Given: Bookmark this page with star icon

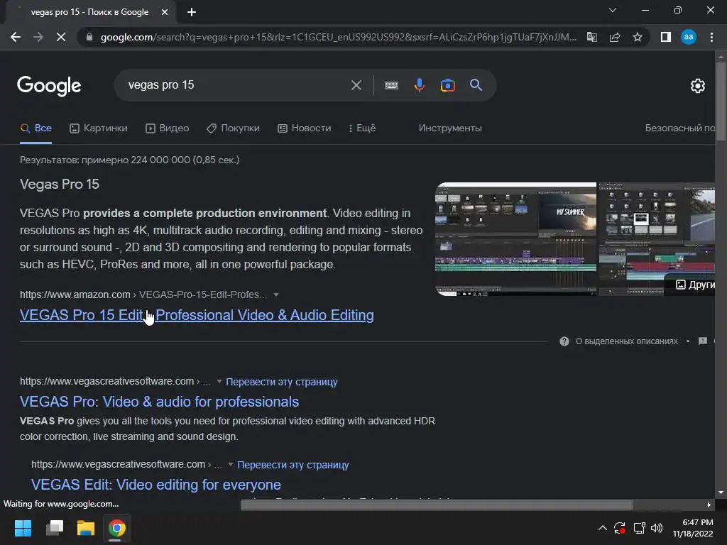Looking at the screenshot, I should click(638, 37).
